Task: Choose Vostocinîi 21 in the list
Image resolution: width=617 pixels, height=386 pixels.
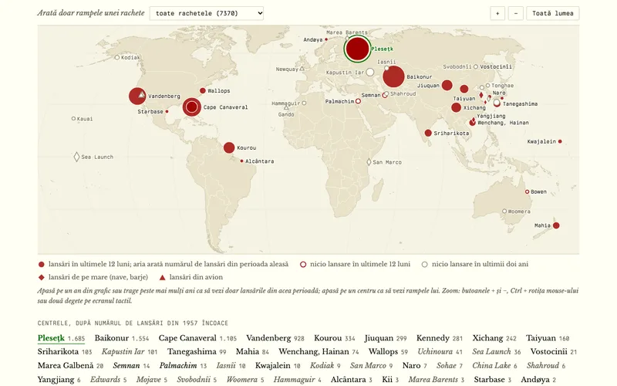Action: point(553,351)
